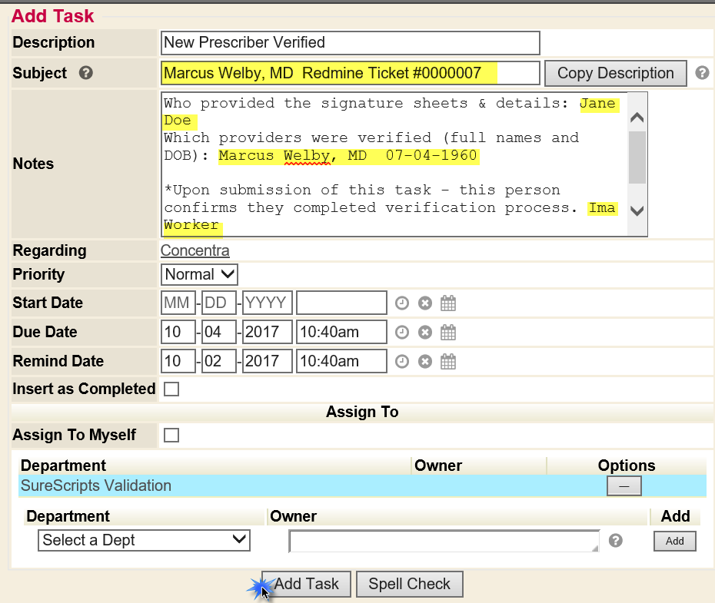The image size is (715, 603).
Task: Open the Priority dropdown set to Normal
Action: (200, 274)
